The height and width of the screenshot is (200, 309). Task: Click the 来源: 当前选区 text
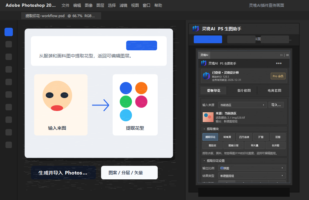(x=226, y=113)
